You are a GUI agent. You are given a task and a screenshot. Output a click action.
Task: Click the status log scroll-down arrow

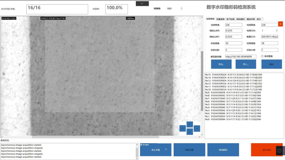coord(137,158)
